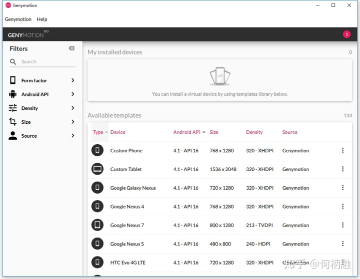Open the Google Nexus S three-dot menu
The height and width of the screenshot is (279, 360).
(343, 244)
